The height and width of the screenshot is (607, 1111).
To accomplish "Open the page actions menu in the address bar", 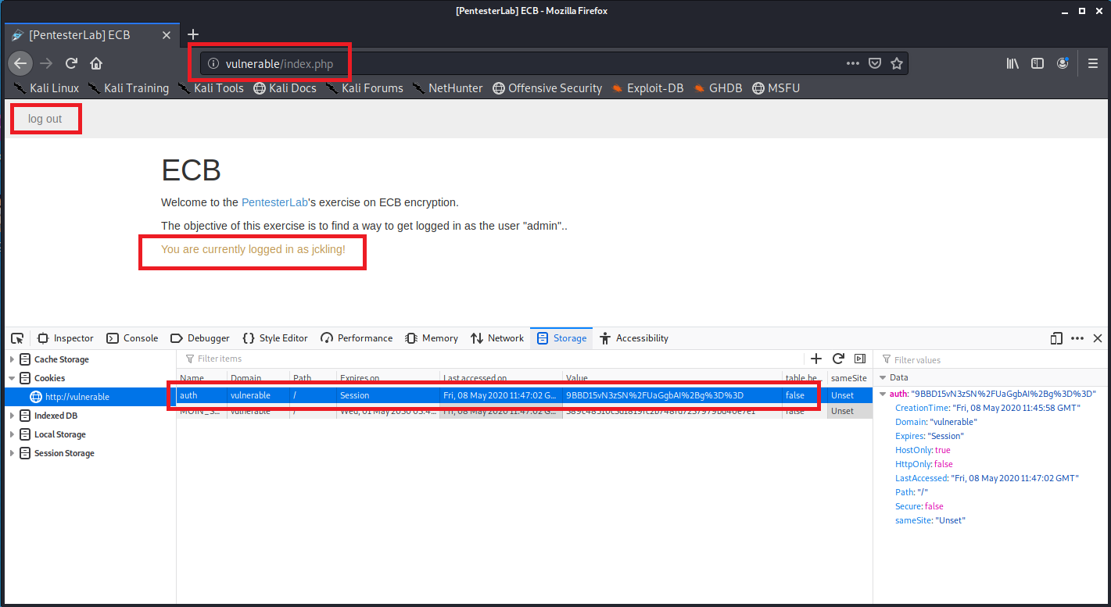I will [854, 63].
